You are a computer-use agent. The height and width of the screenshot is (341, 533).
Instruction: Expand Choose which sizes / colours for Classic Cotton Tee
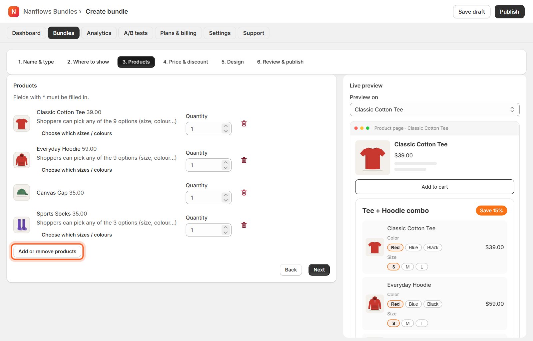77,133
